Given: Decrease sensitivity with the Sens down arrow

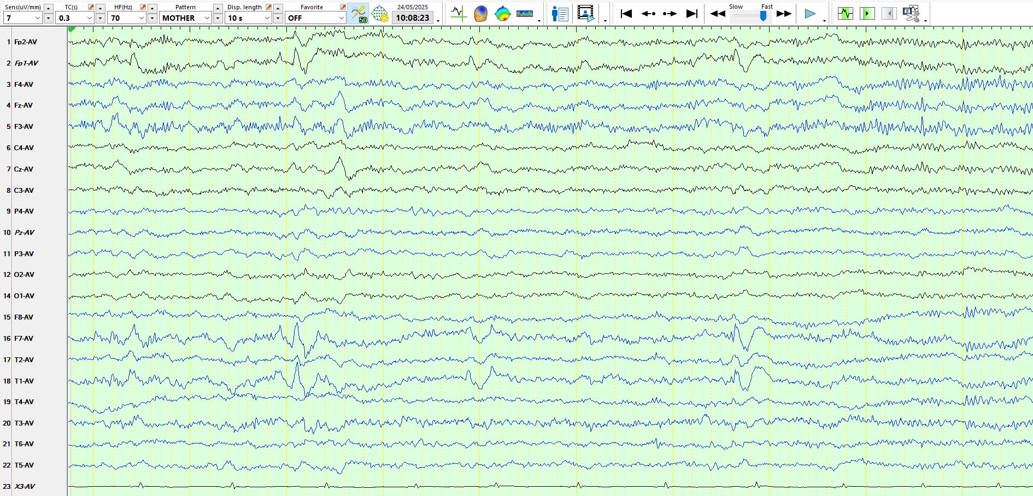Looking at the screenshot, I should (x=48, y=18).
